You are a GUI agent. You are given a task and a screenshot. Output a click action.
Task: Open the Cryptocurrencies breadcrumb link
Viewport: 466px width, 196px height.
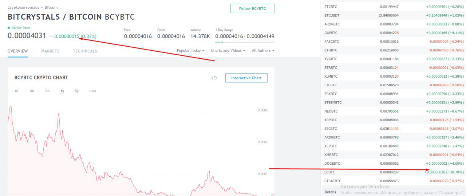click(x=23, y=7)
